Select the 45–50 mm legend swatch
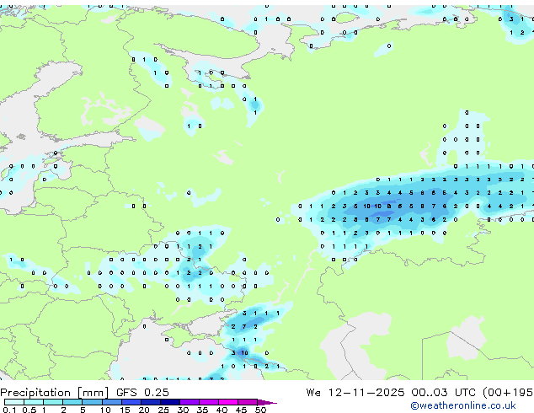The width and height of the screenshot is (534, 413). click(x=248, y=402)
